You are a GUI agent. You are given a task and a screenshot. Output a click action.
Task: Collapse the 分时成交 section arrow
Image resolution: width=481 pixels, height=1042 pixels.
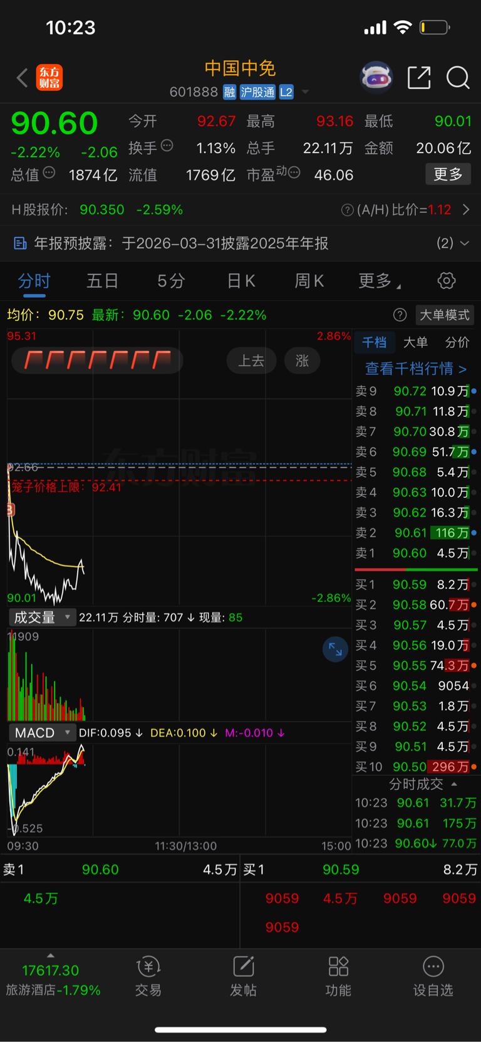(454, 784)
